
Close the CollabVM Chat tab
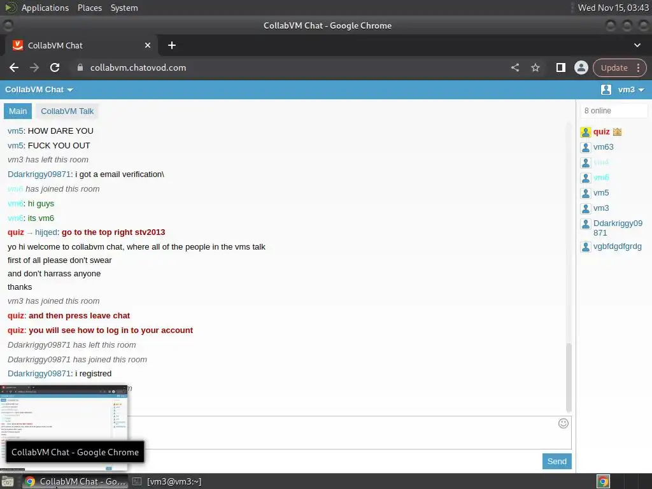pos(148,45)
